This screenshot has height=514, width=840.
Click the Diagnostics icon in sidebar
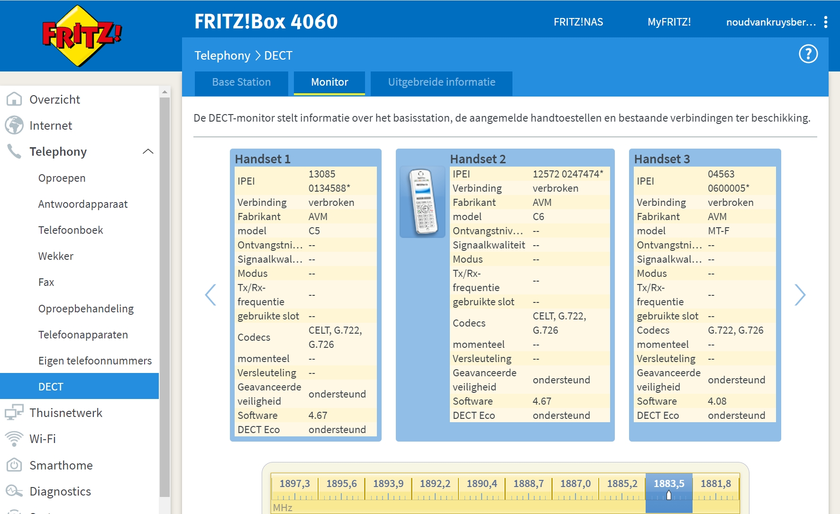[x=14, y=491]
